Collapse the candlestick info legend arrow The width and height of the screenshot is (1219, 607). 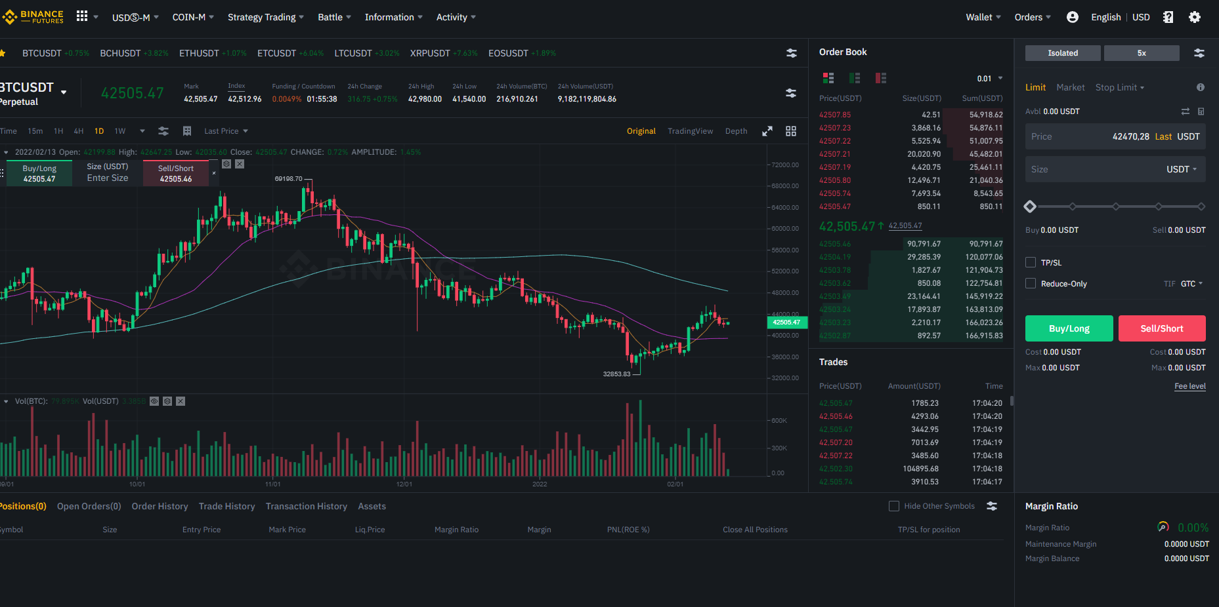pos(6,152)
